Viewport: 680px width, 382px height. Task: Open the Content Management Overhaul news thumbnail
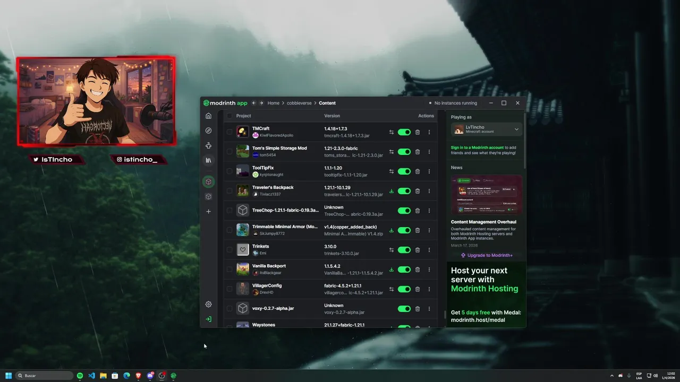click(487, 195)
